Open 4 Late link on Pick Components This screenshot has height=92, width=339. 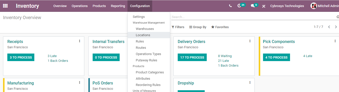(308, 56)
